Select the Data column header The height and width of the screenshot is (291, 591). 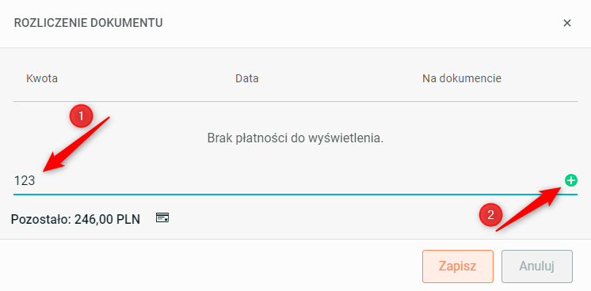(247, 78)
